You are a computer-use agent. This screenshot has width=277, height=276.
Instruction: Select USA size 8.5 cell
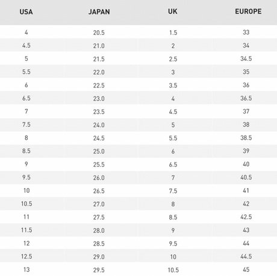pos(26,151)
